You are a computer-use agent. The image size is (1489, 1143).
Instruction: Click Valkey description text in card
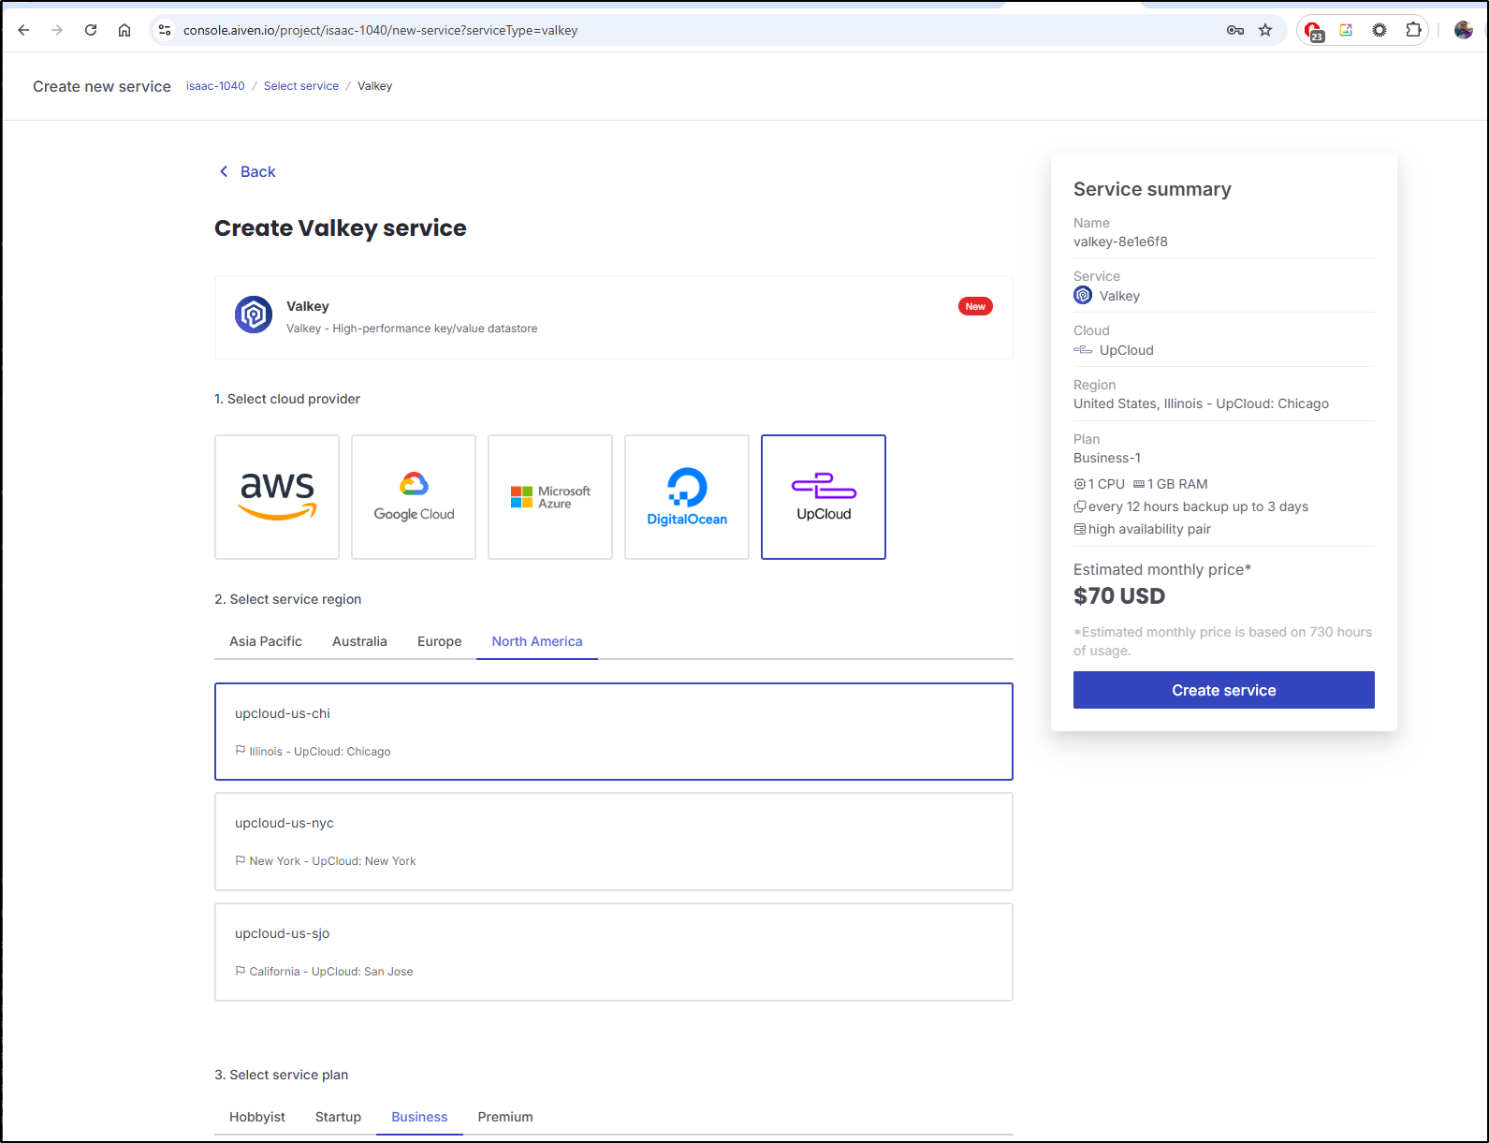tap(412, 329)
